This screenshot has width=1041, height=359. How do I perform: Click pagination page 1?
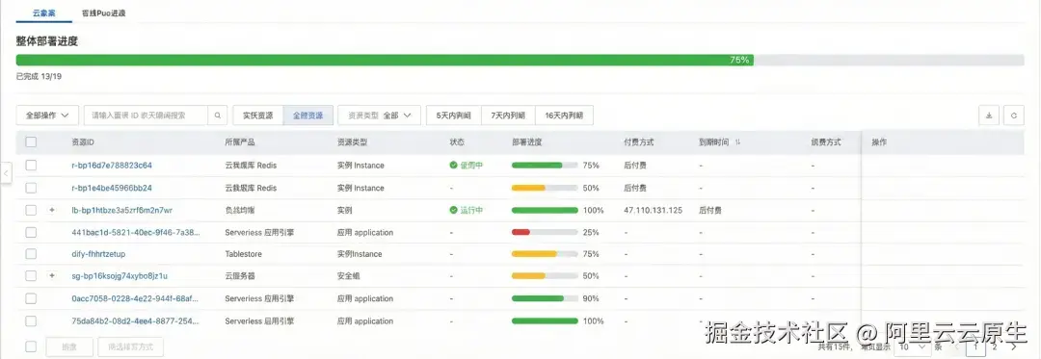point(975,346)
